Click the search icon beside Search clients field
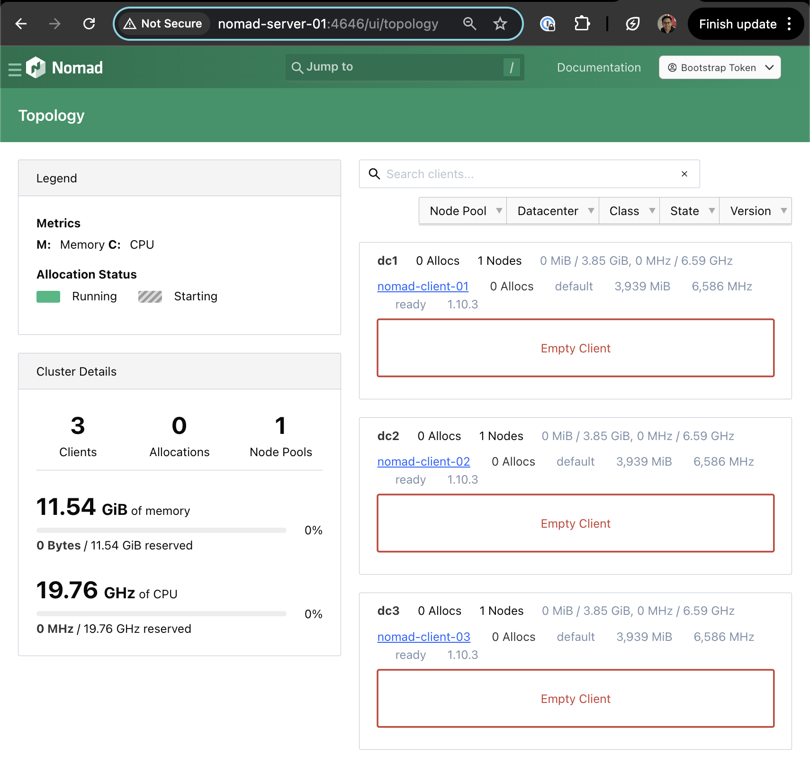Screen dimensions: 810x774 tap(374, 174)
